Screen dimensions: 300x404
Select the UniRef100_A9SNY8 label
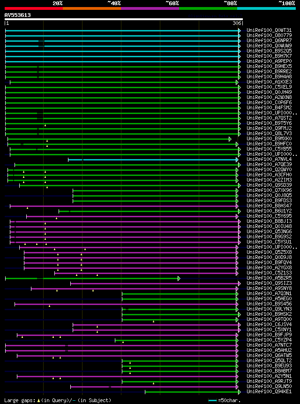[x=269, y=288]
